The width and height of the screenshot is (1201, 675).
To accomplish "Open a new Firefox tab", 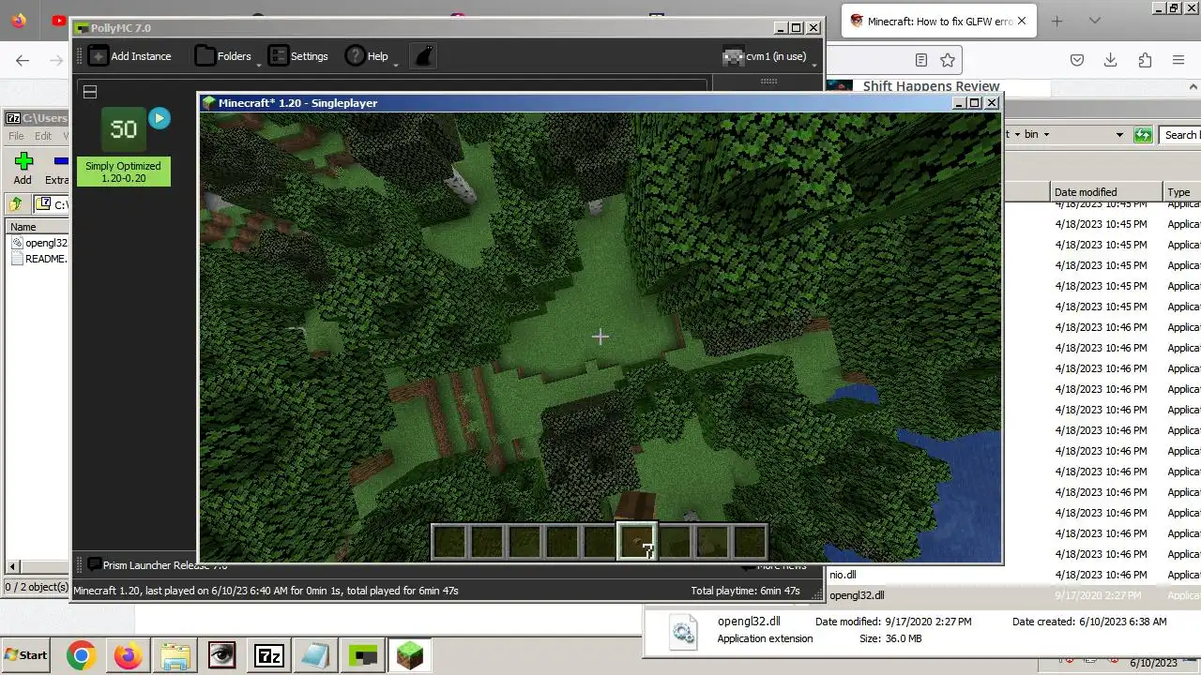I will coord(1057,22).
